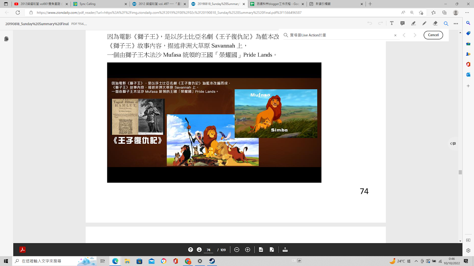Open read aloud option
The width and height of the screenshot is (474, 266).
click(403, 12)
